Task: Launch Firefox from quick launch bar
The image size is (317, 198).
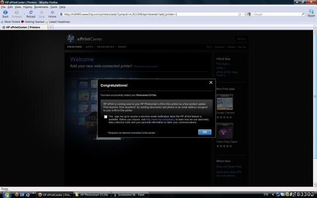Action: 16,195
